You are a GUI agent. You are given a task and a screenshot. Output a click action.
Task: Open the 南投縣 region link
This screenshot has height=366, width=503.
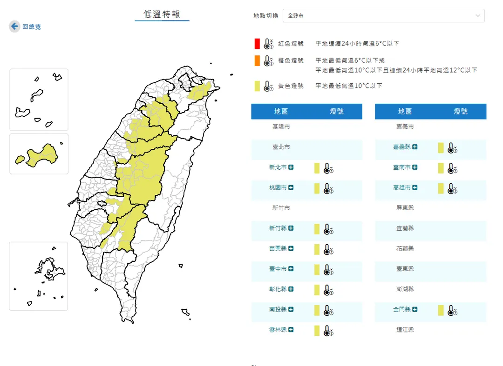(278, 309)
